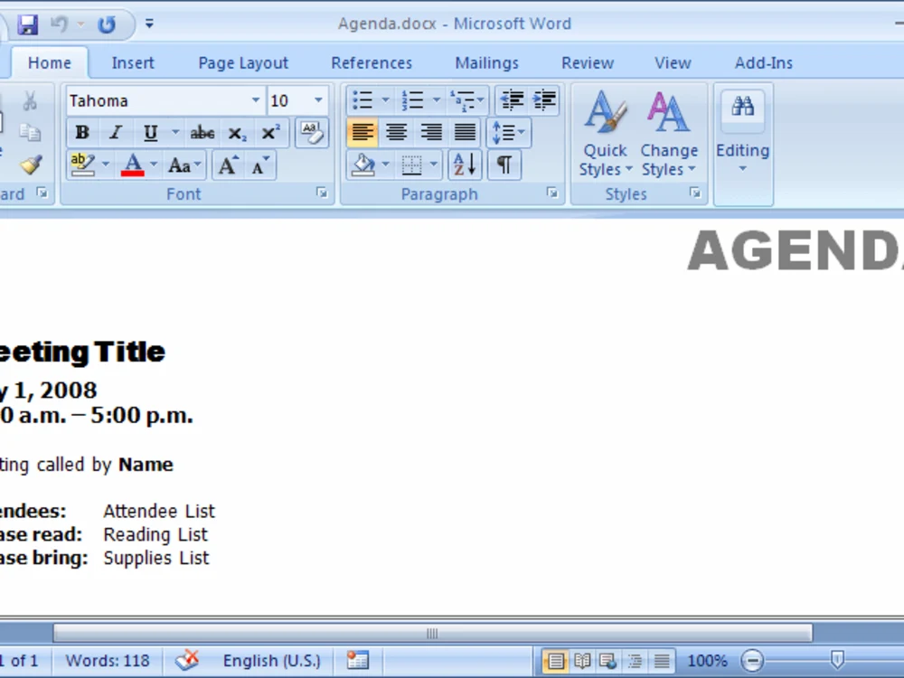
Task: Open the Add-Ins tab
Action: pos(763,63)
